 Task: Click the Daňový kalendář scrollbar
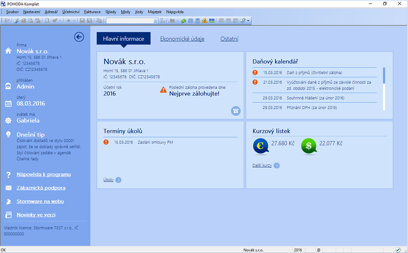point(384,89)
